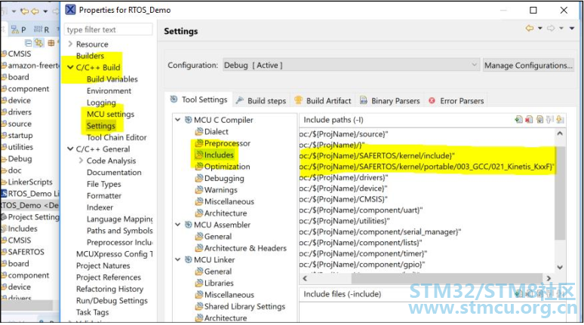Select SAFERTOS folder in project explorer
Screen dimensions: 584x325
pyautogui.click(x=26, y=252)
